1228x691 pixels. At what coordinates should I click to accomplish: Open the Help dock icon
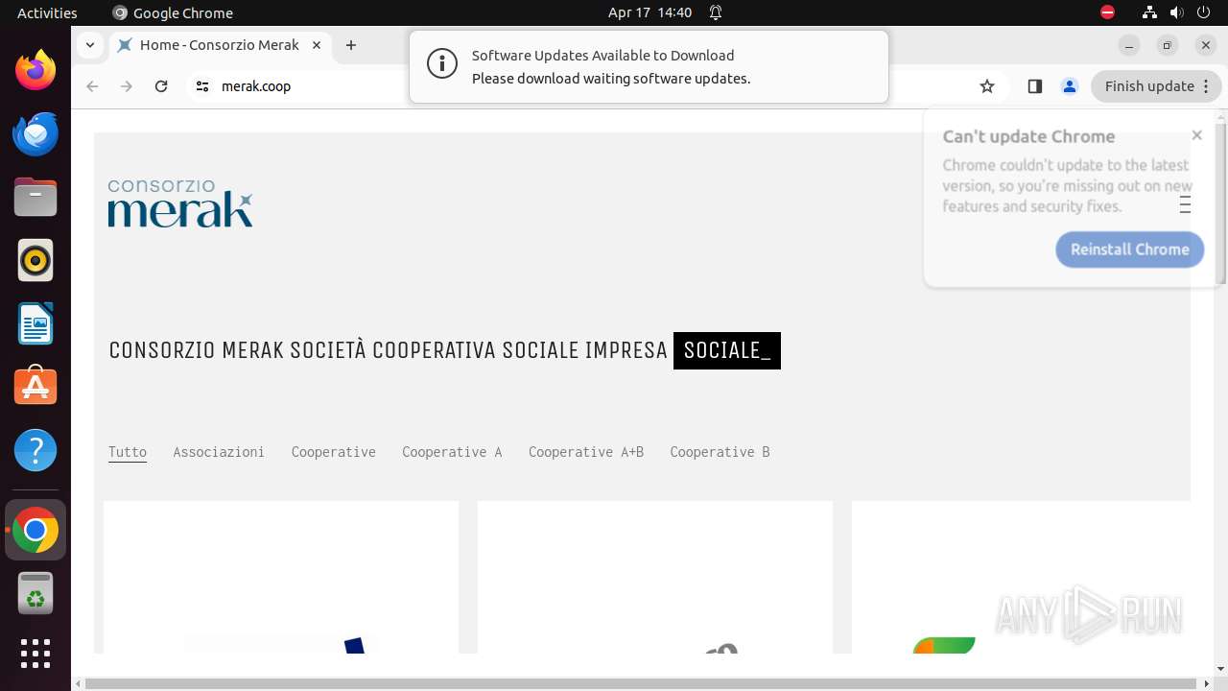[x=35, y=450]
